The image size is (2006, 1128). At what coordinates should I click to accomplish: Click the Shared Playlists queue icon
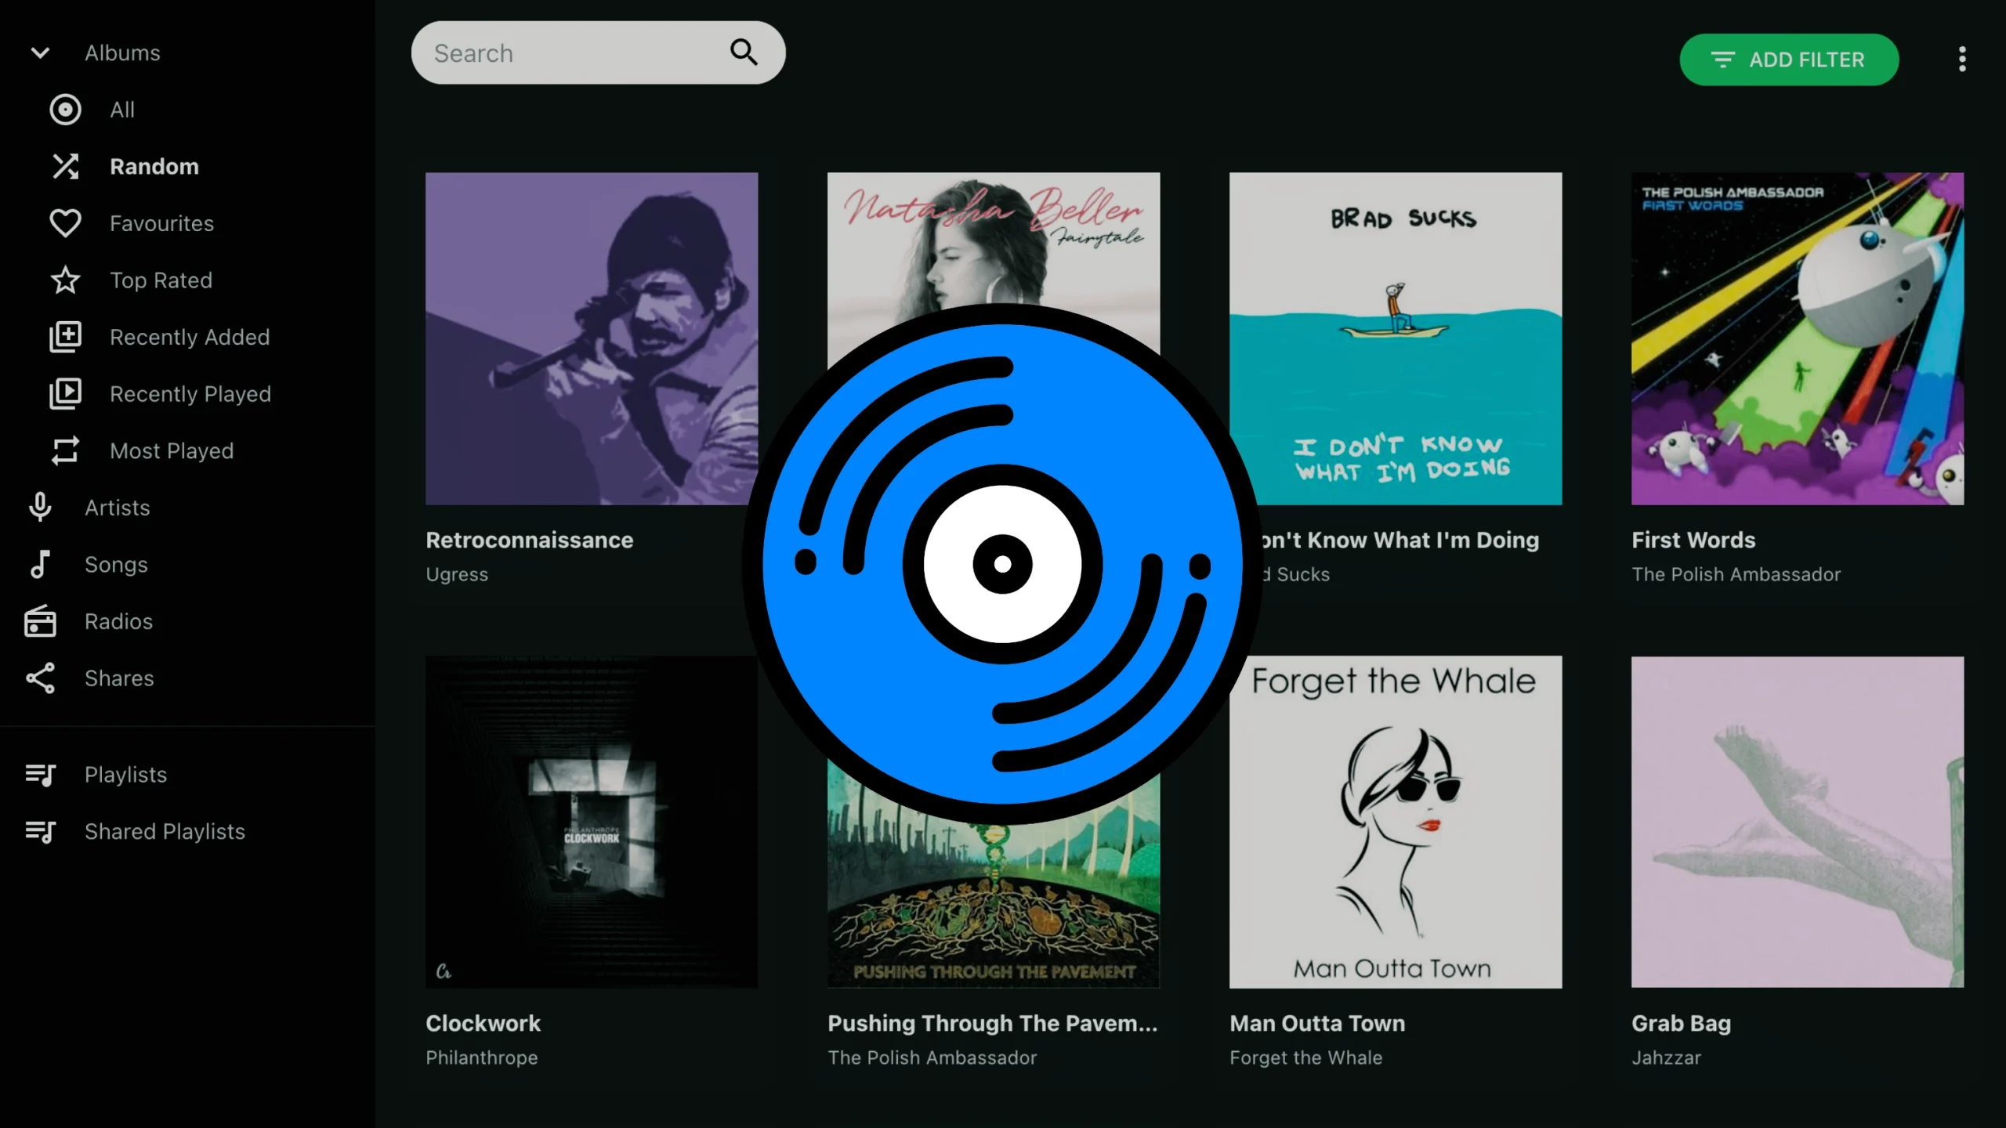point(40,832)
